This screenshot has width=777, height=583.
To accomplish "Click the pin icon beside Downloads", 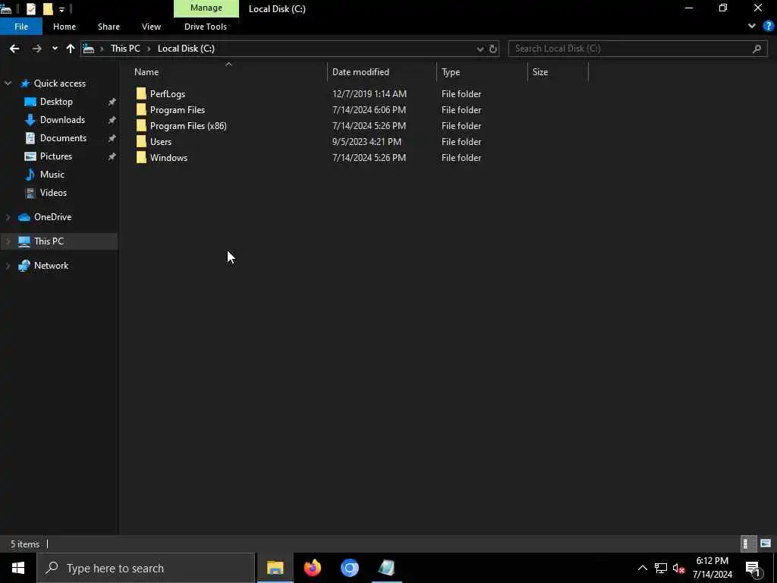I will click(112, 120).
